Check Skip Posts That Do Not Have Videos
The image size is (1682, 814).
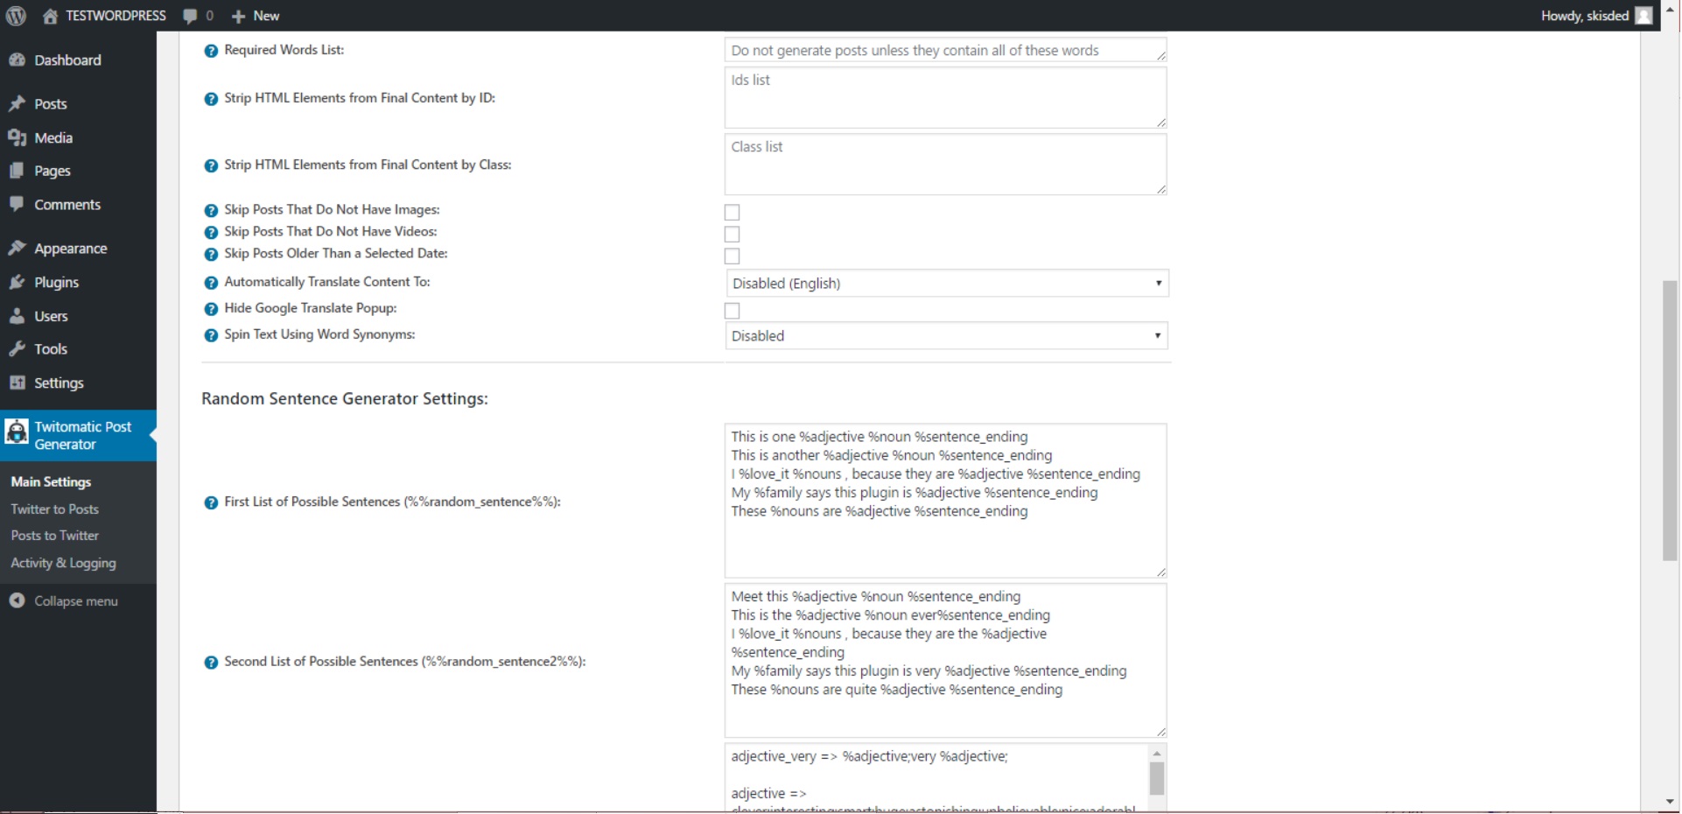point(732,235)
